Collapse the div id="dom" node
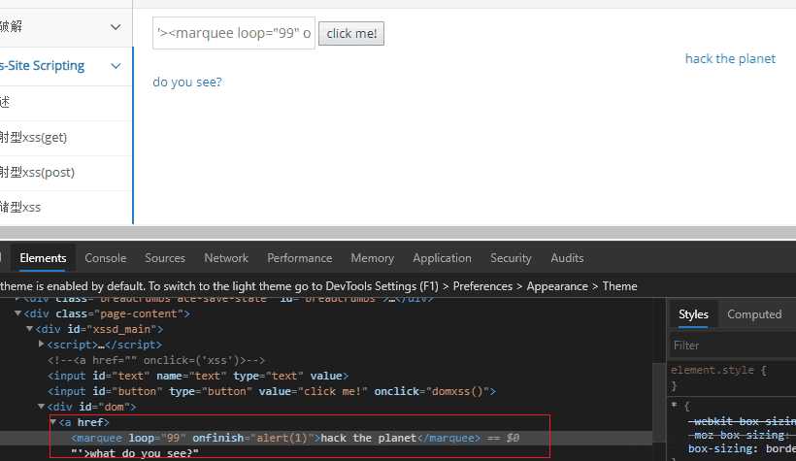This screenshot has height=461, width=796. pyautogui.click(x=41, y=407)
